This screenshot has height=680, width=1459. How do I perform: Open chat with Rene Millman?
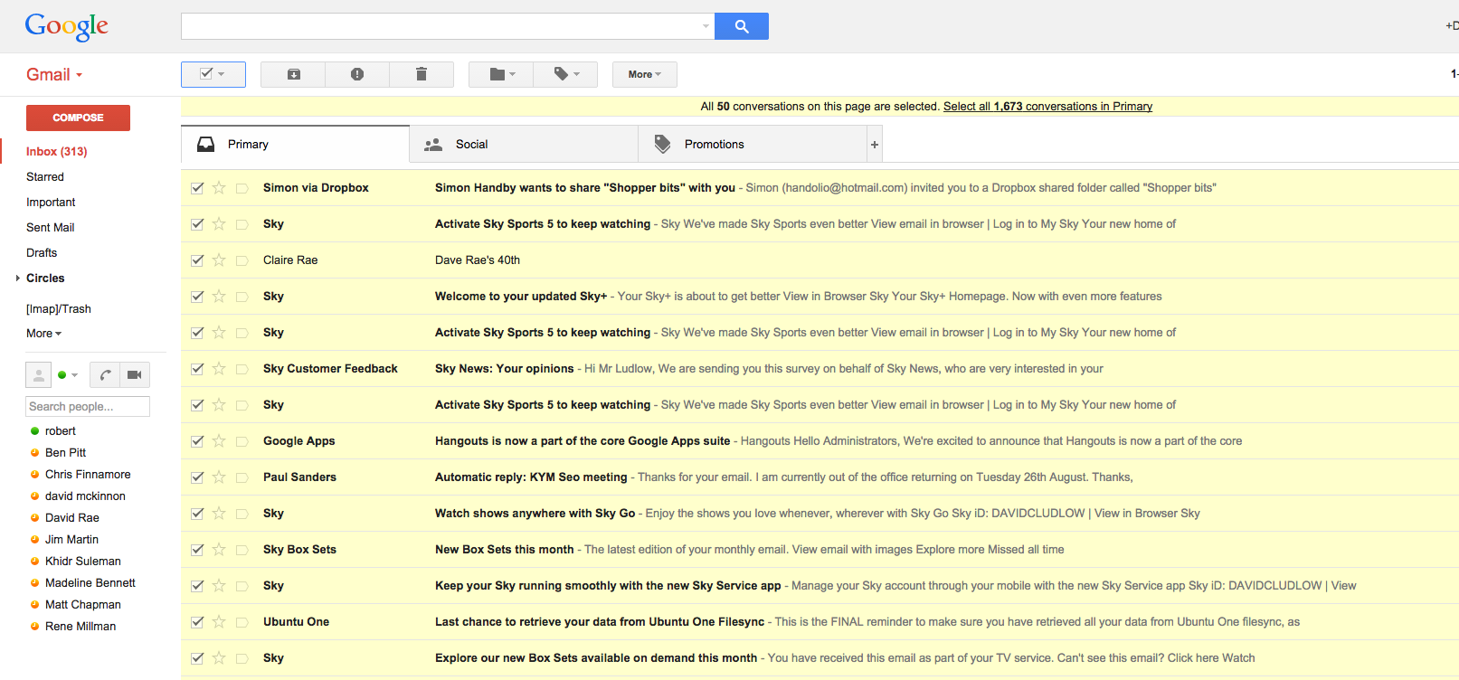point(81,627)
